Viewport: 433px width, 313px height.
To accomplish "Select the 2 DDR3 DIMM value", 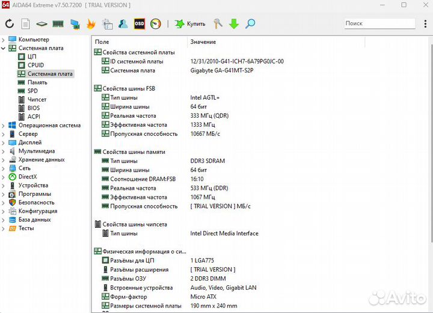I will 208,279.
